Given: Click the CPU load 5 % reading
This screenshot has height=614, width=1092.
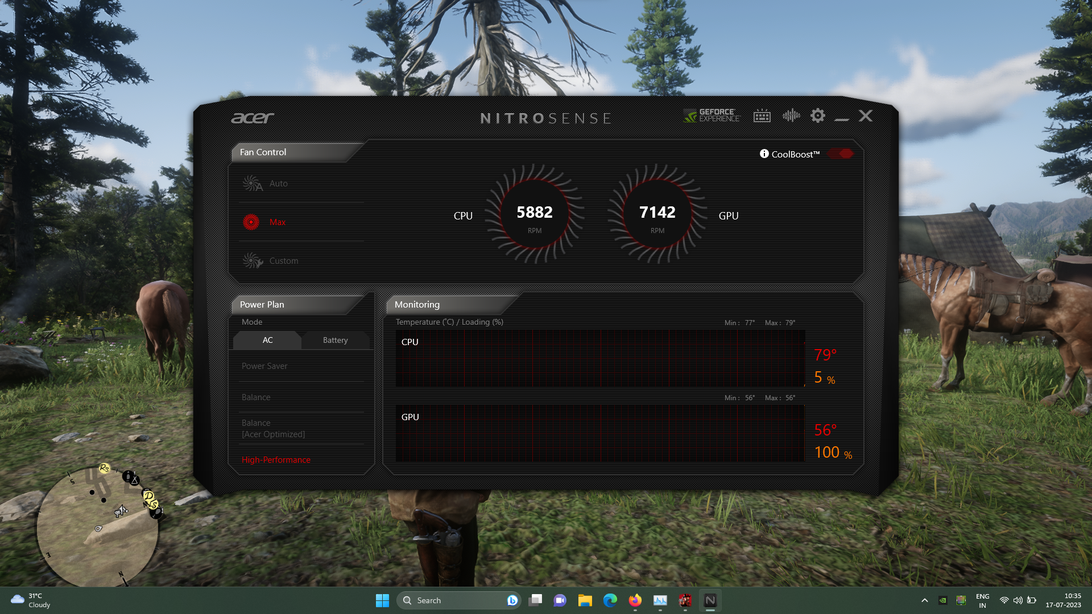Looking at the screenshot, I should tap(825, 377).
